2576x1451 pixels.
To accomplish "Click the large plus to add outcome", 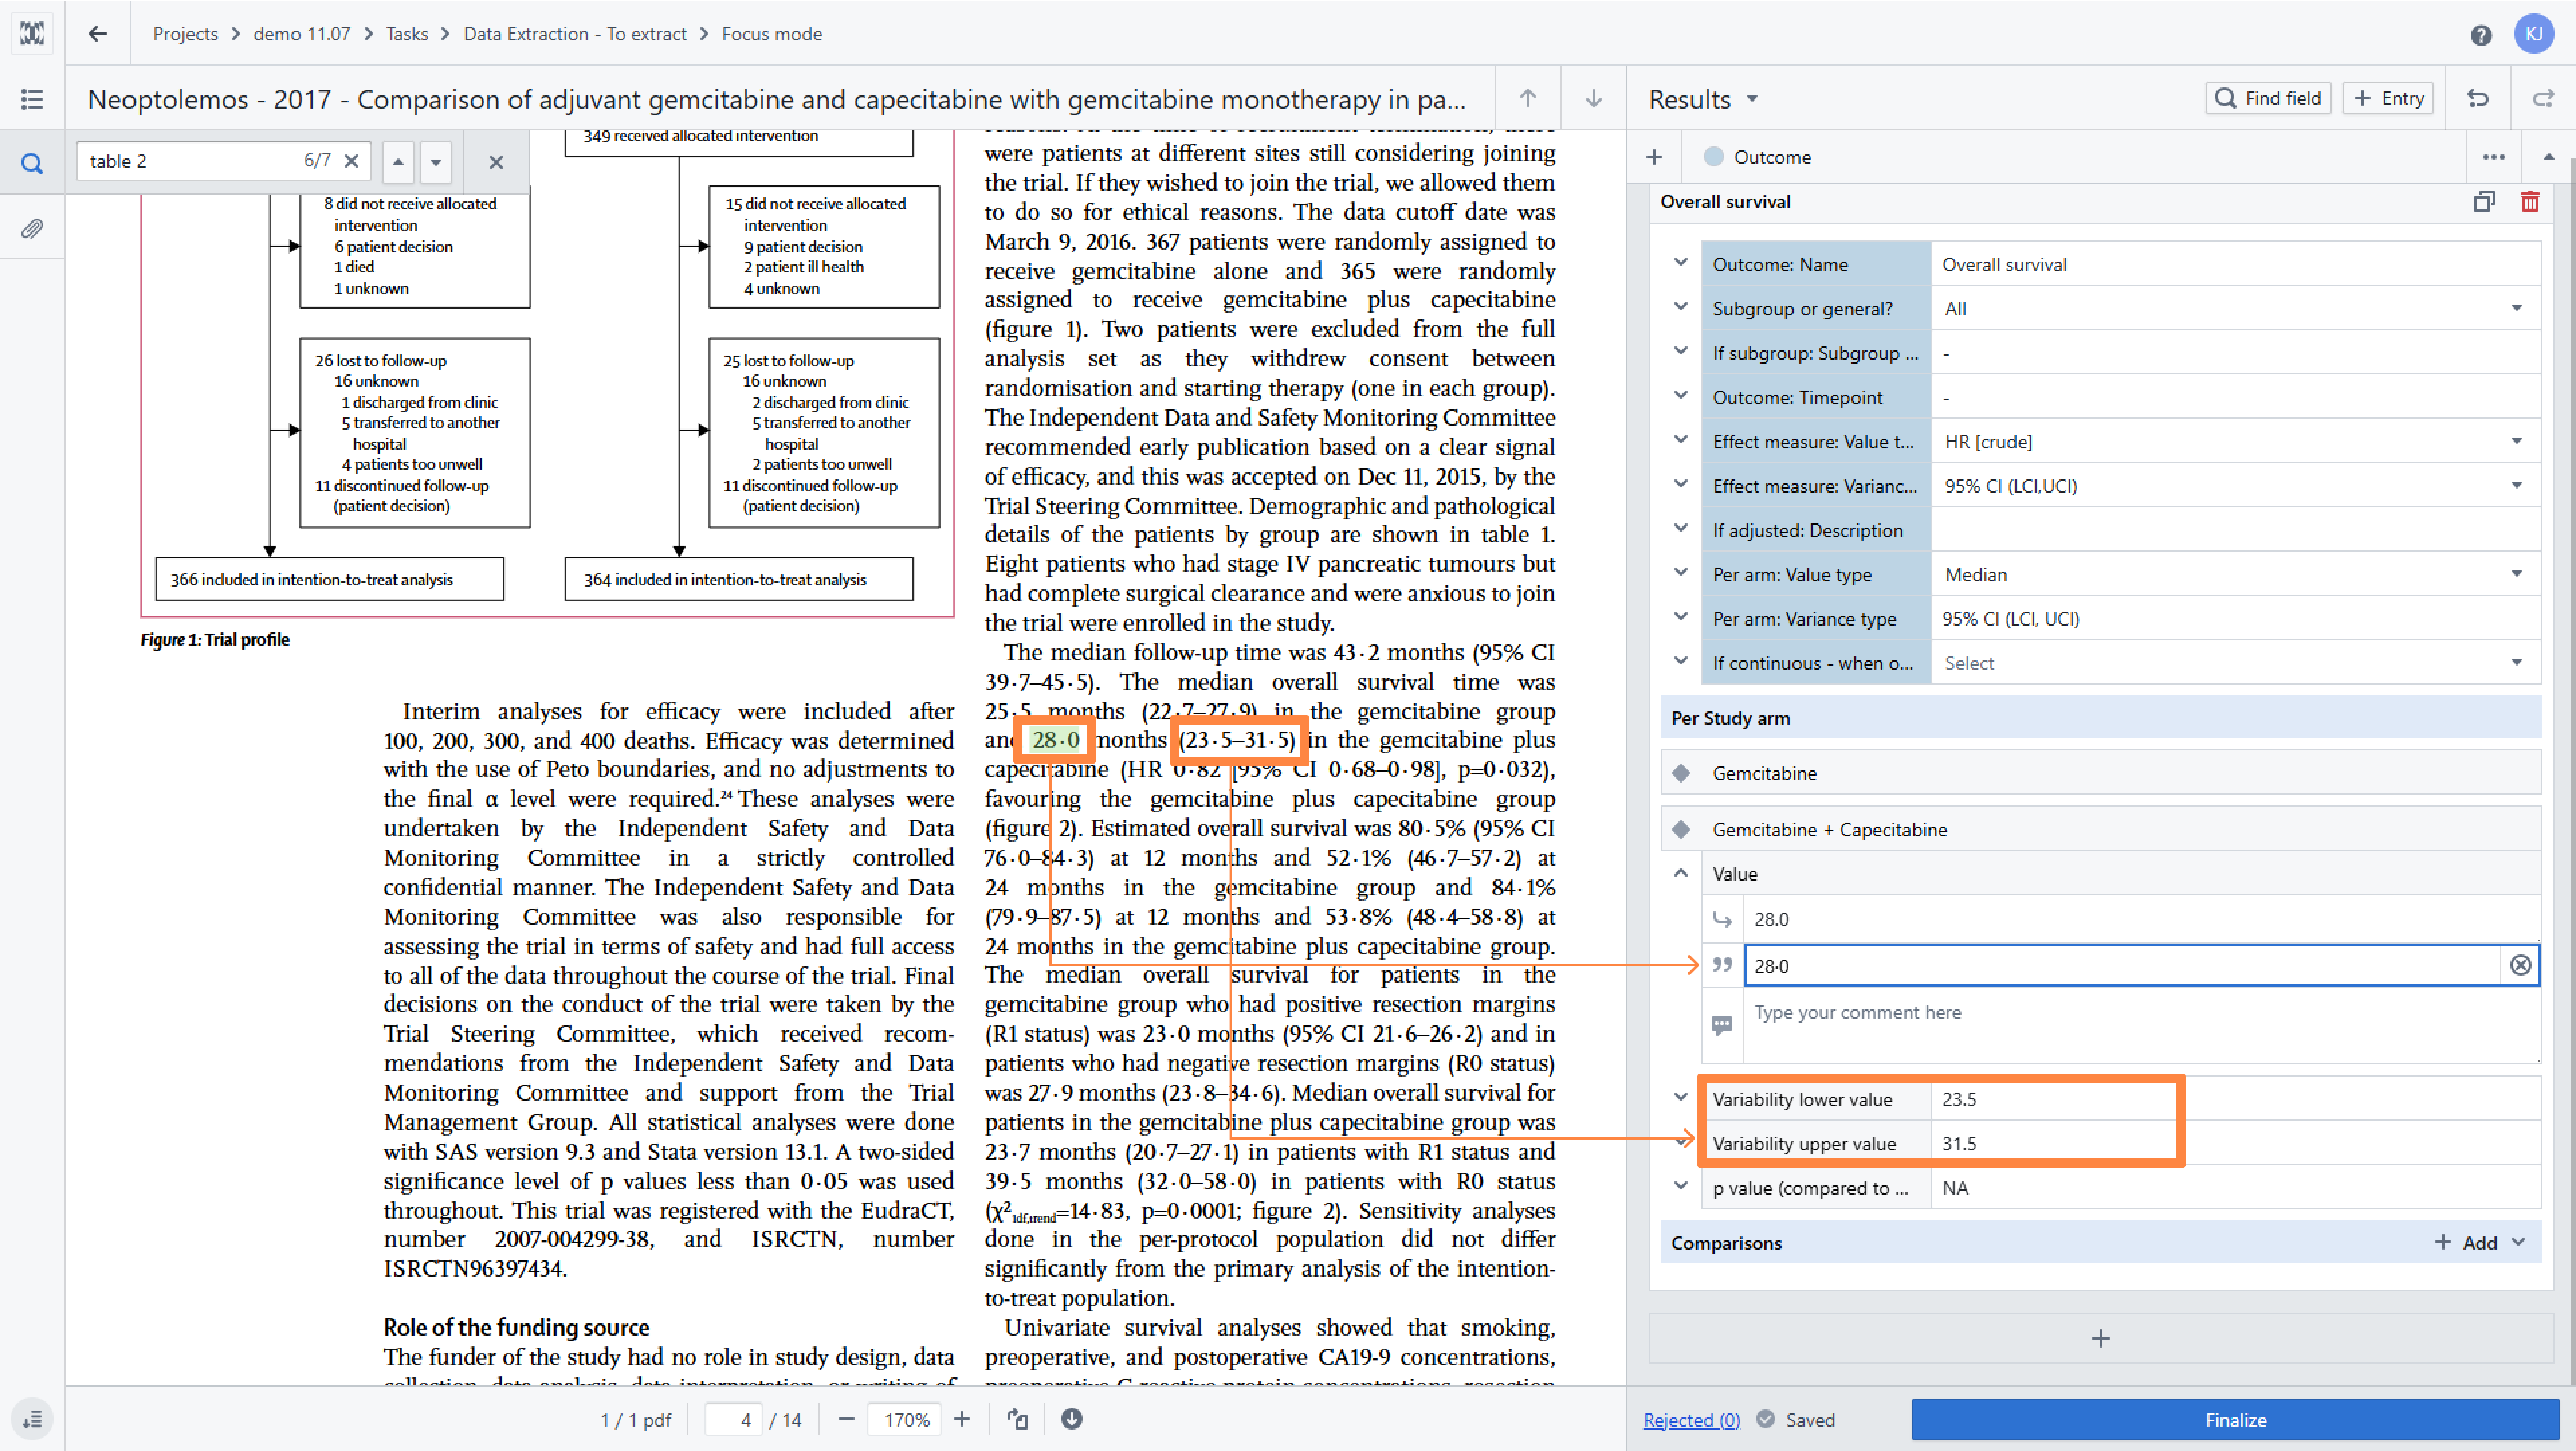I will [x=2101, y=1339].
